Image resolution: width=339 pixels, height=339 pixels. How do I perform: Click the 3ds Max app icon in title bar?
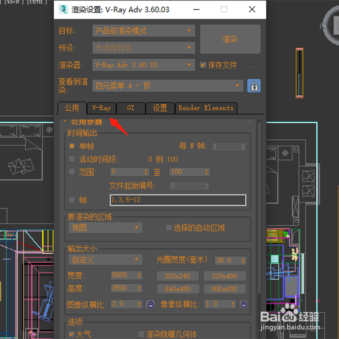[63, 9]
